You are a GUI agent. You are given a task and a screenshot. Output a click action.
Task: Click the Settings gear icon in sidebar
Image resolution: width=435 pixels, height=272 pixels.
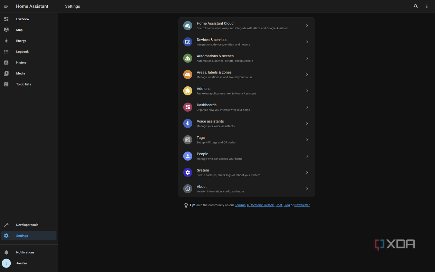tap(6, 236)
